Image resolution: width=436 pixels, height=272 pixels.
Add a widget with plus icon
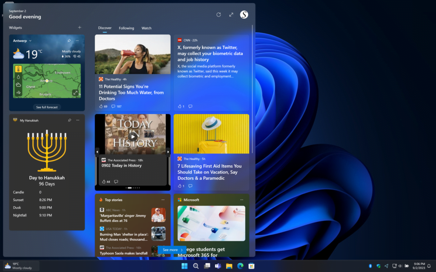point(80,28)
